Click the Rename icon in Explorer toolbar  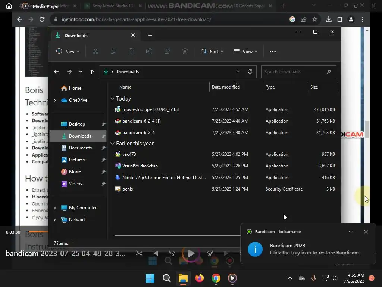149,51
